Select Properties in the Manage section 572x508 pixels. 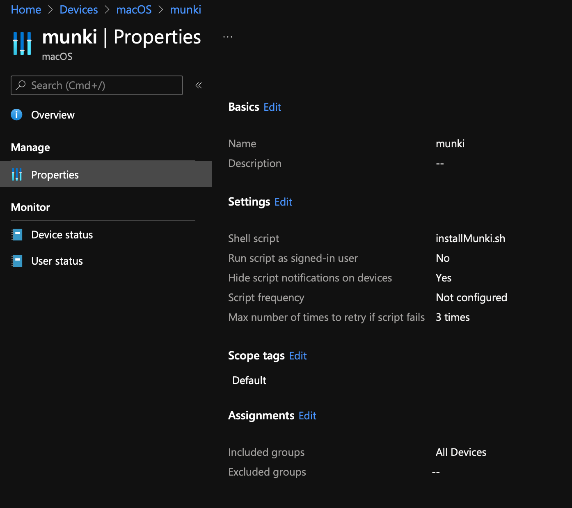pyautogui.click(x=55, y=175)
